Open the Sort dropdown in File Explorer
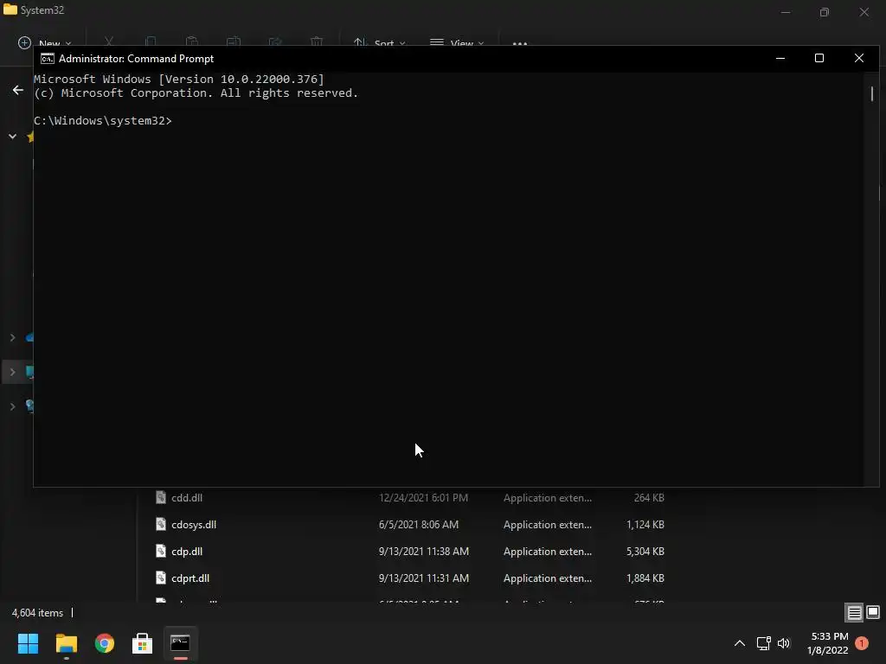The height and width of the screenshot is (664, 886). (379, 43)
